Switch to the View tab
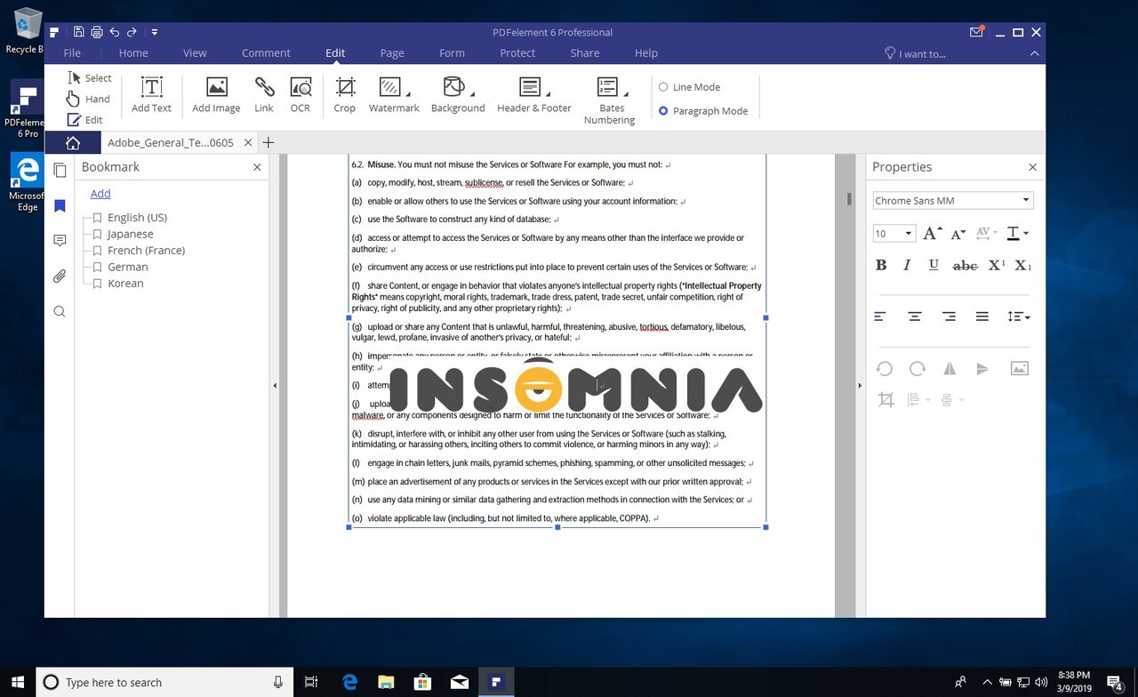Viewport: 1138px width, 697px height. [x=195, y=53]
